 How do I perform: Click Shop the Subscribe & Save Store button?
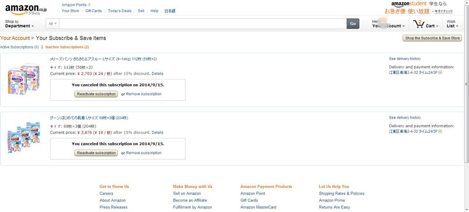pos(432,38)
